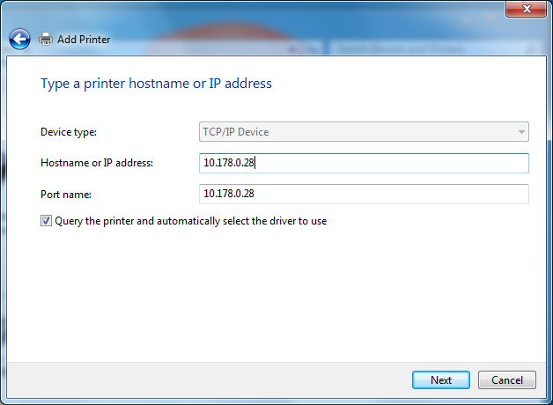Toggle the Query the printer checkbox
Screen dimensions: 553x405
tap(46, 221)
